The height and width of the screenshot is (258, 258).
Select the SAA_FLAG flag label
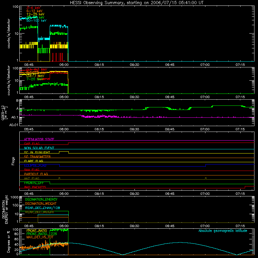pyautogui.click(x=32, y=170)
